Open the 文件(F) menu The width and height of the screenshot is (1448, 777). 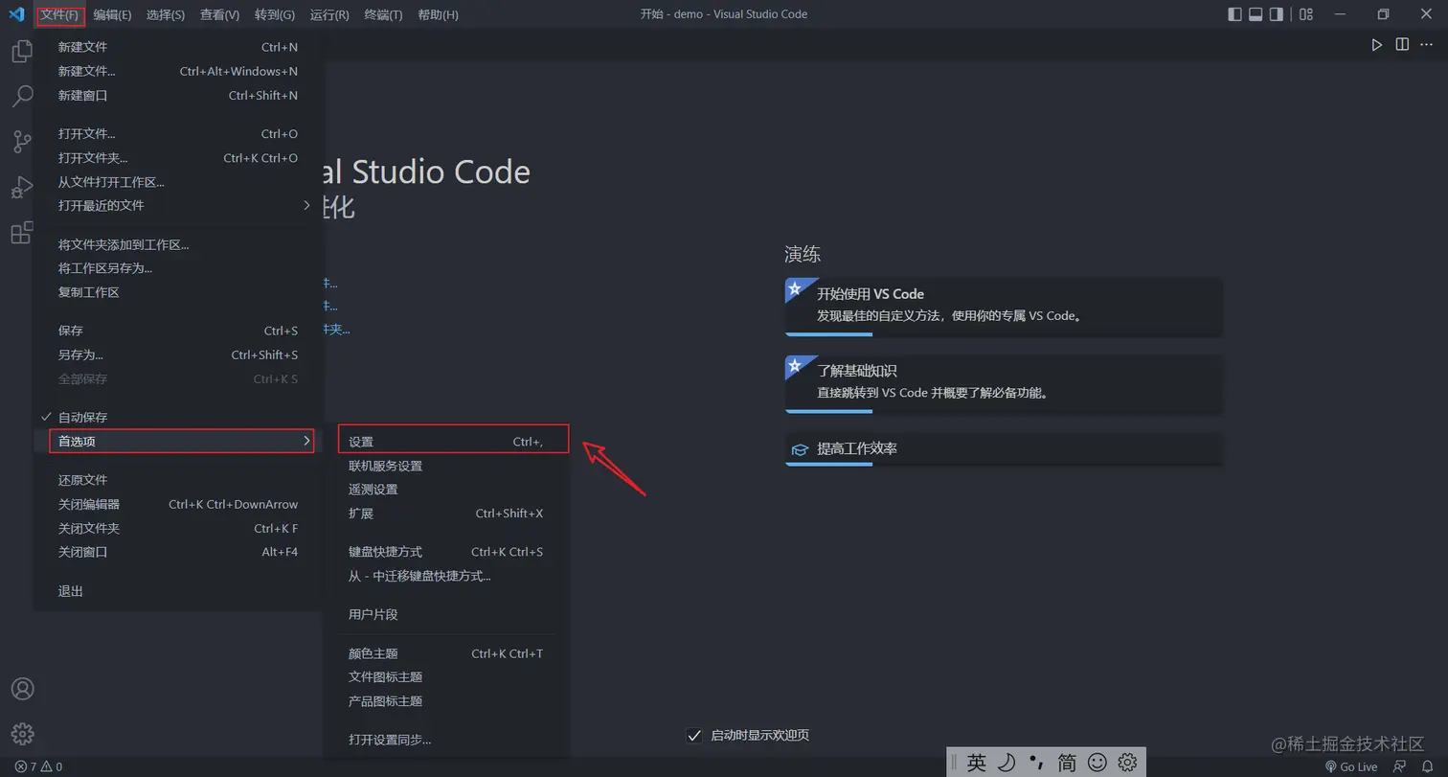59,14
